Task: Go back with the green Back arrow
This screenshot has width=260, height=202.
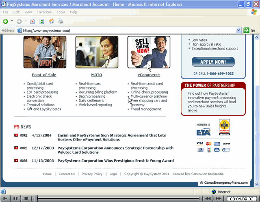Action: (5, 21)
